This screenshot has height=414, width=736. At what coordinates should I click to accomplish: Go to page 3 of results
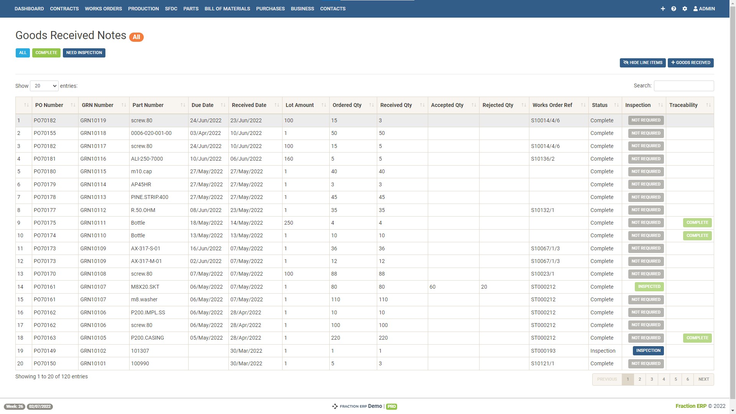pyautogui.click(x=652, y=379)
